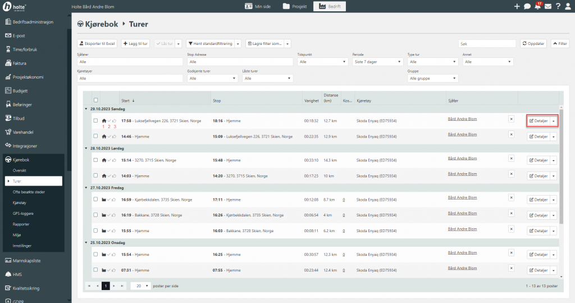
Task: Click in the Søk search field
Action: coord(486,43)
